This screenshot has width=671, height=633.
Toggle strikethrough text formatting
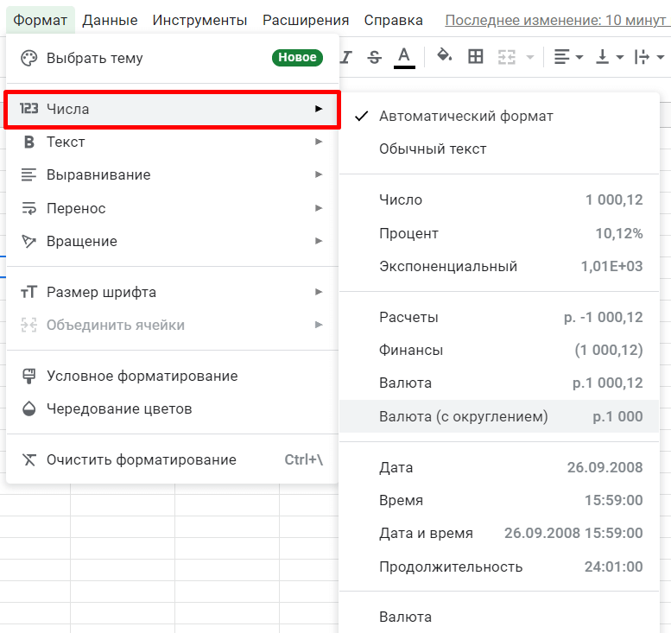click(375, 57)
